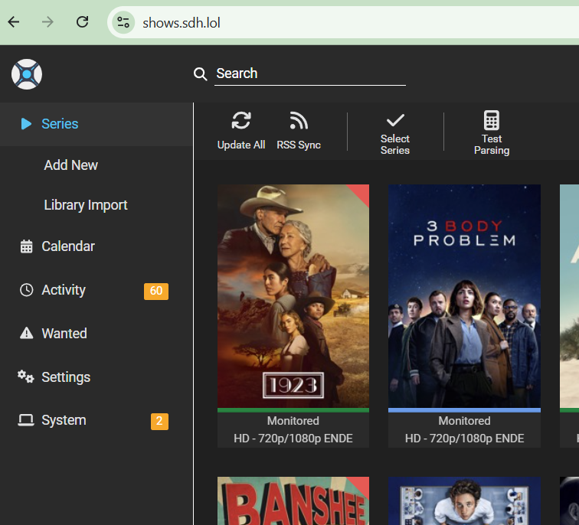
Task: Open the site information icon in the address bar
Action: coord(123,22)
